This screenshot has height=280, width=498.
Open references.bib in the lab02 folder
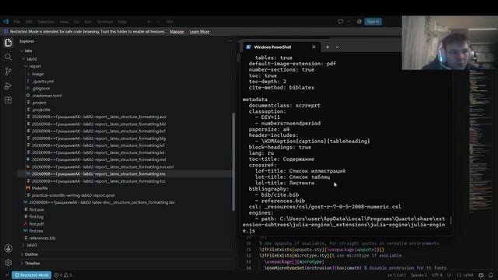42,238
